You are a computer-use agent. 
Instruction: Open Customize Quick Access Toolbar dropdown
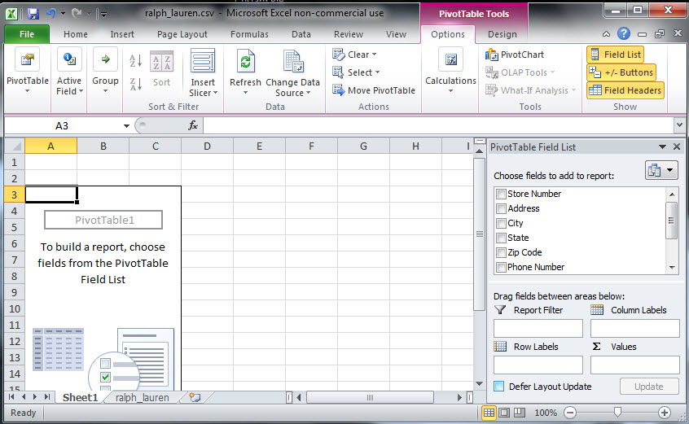click(x=103, y=15)
